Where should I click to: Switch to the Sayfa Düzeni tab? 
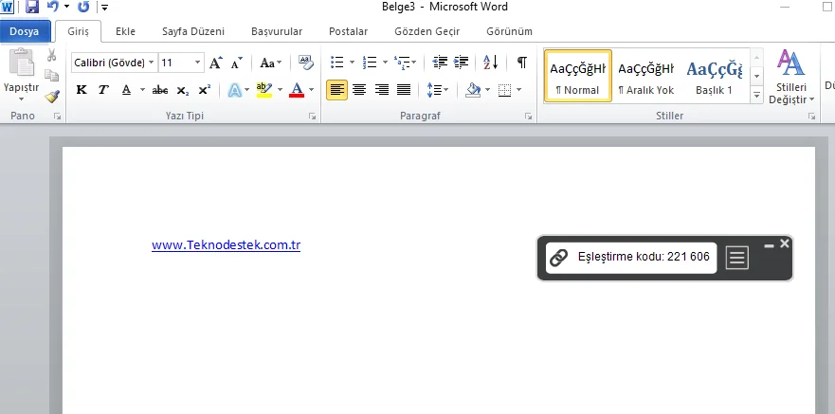coord(193,31)
